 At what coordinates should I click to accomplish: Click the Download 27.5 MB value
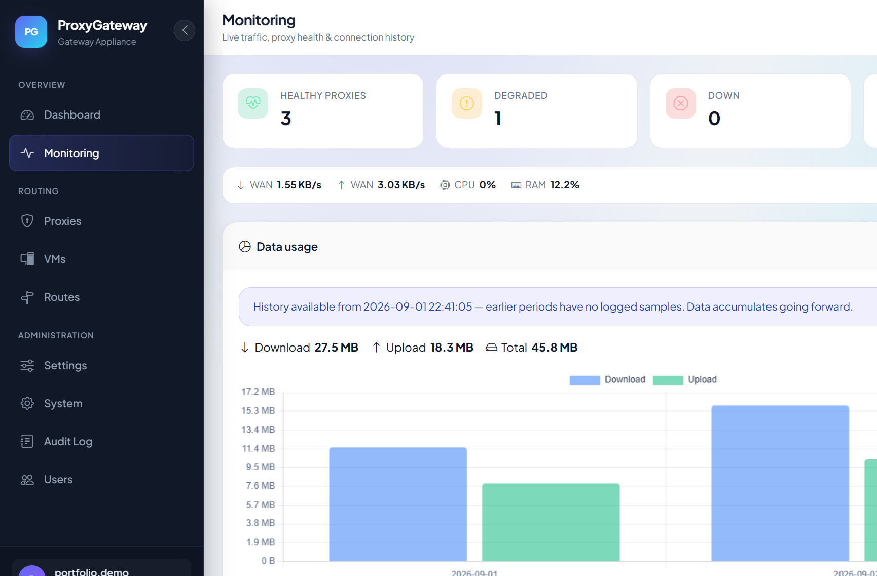coord(337,348)
